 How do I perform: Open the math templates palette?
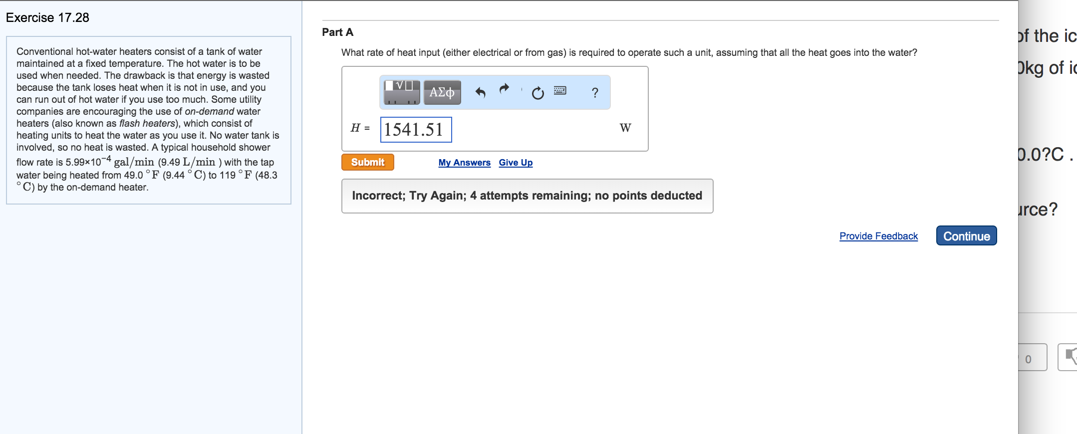402,92
